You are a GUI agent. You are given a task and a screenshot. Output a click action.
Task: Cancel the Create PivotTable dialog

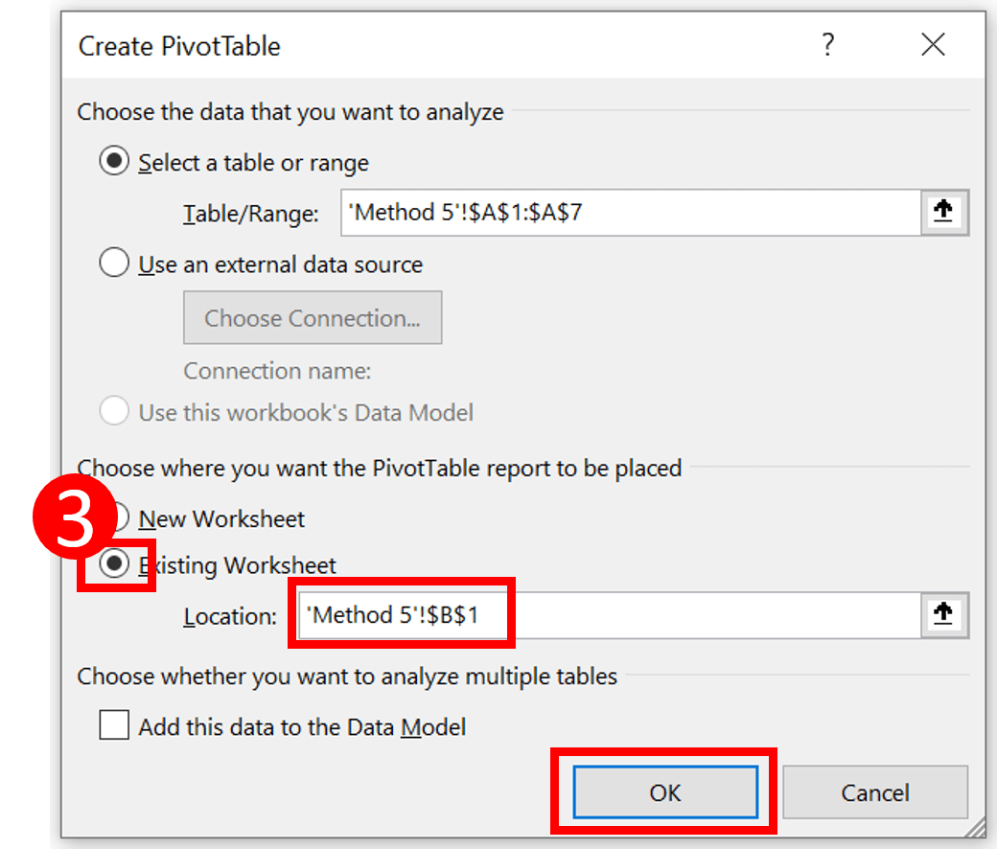875,792
